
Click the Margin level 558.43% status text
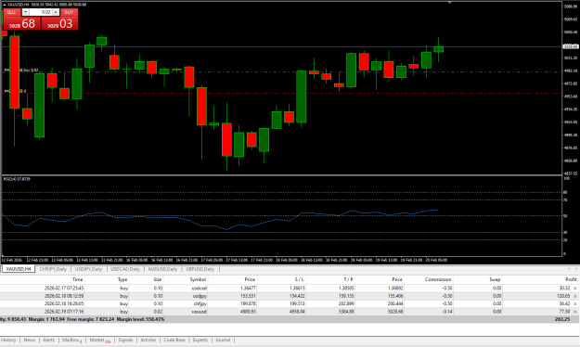[x=140, y=319]
